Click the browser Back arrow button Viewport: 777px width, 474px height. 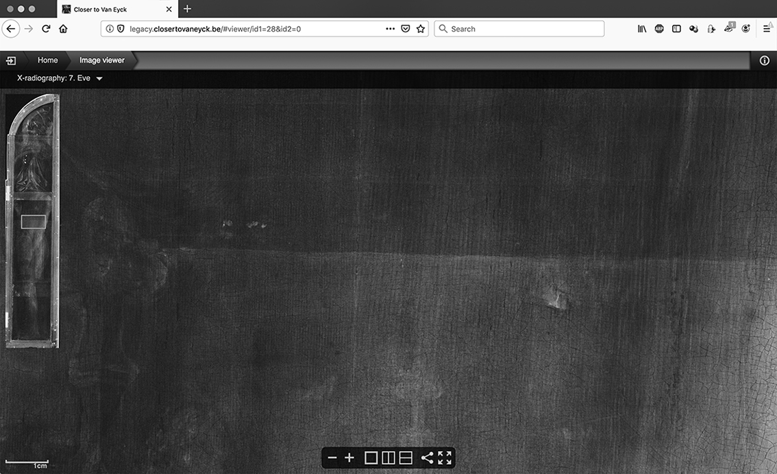[11, 29]
